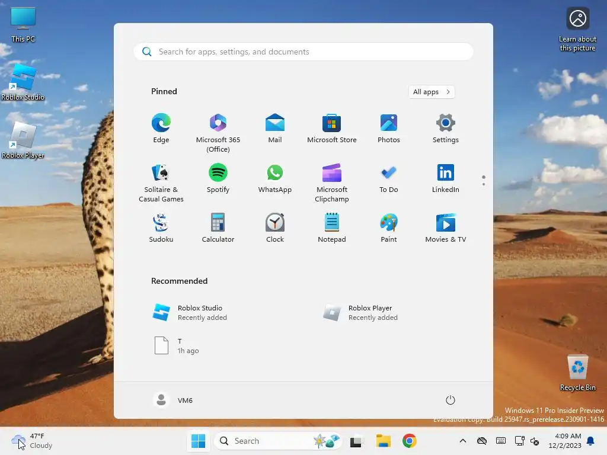
Task: Click the taskbar Search box
Action: (277, 441)
